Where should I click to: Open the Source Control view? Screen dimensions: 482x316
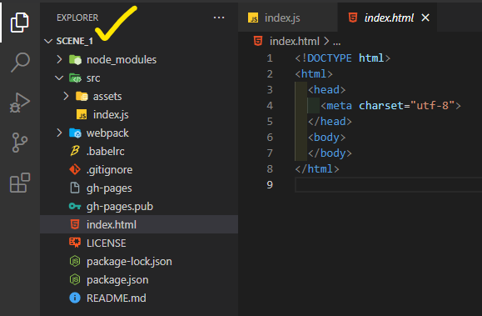[x=20, y=143]
